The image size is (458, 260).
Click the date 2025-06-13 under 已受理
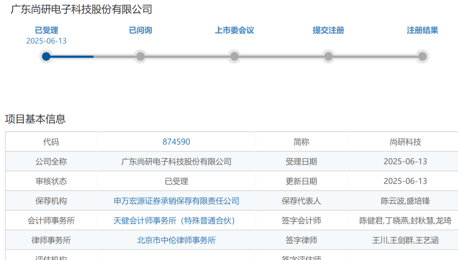pyautogui.click(x=47, y=41)
